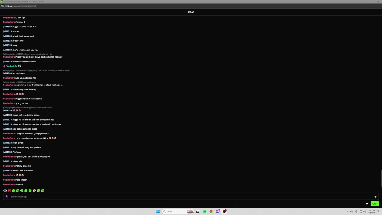Open the Windows Start menu

[158, 211]
